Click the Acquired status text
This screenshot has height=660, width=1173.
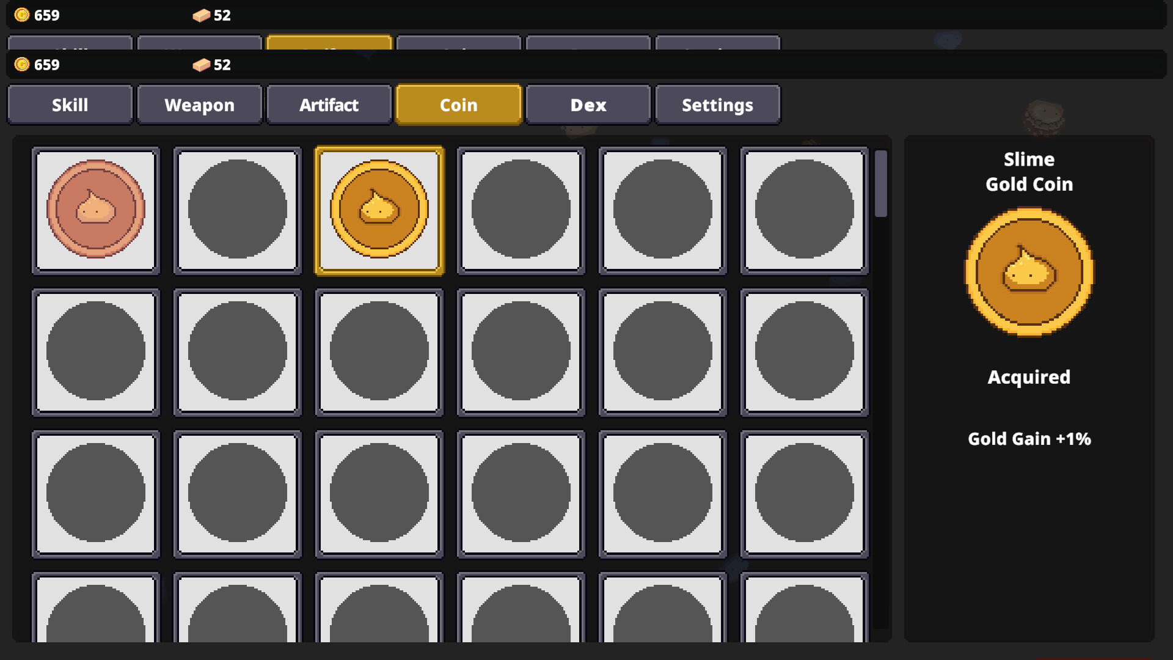point(1029,377)
